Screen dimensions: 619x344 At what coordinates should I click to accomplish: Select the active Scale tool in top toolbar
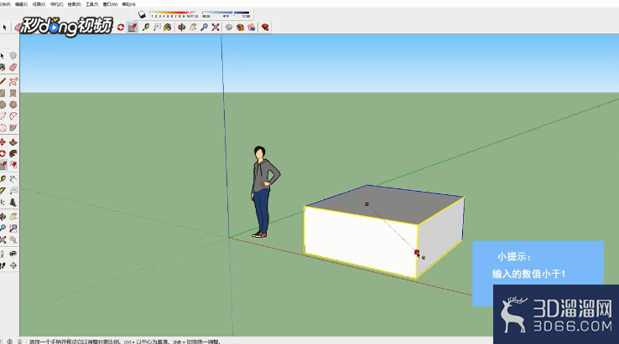tap(133, 27)
